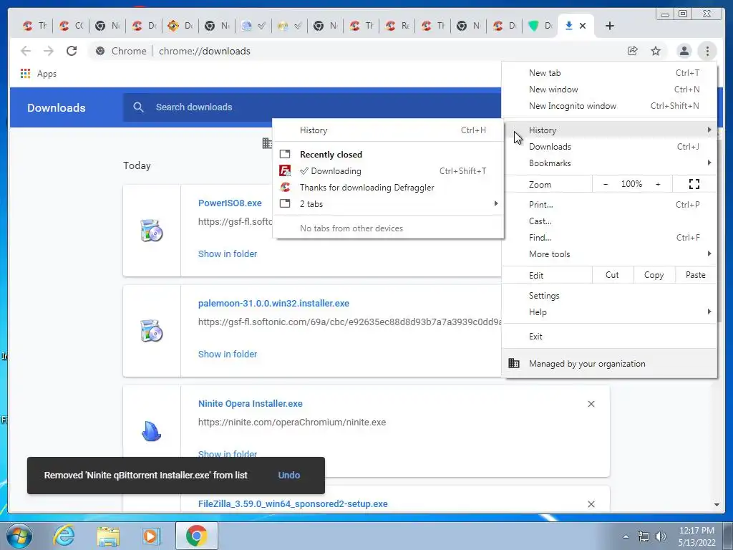Click the scrollbar down arrow

point(716,505)
